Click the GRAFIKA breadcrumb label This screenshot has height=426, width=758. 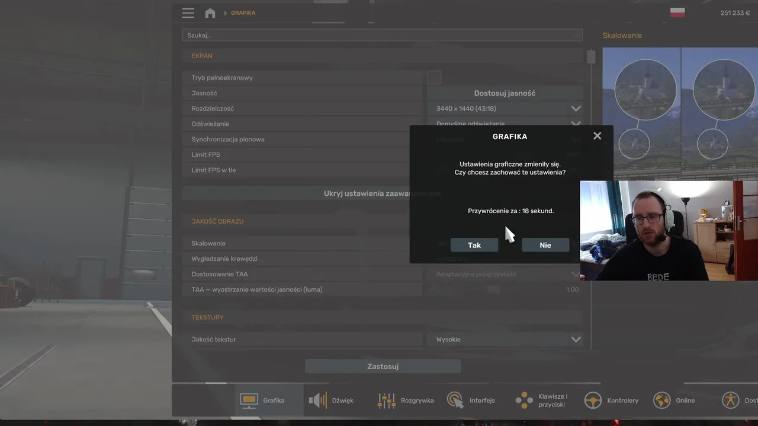pos(243,13)
